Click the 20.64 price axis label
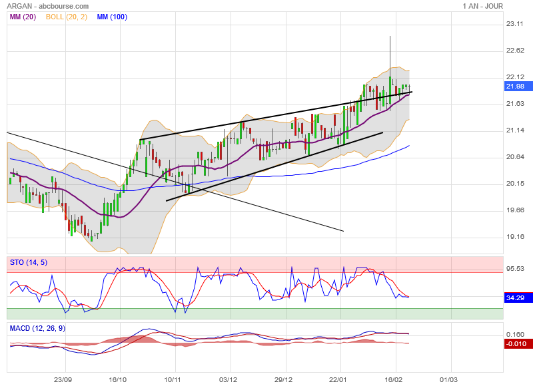This screenshot has width=533, height=386. coord(514,157)
